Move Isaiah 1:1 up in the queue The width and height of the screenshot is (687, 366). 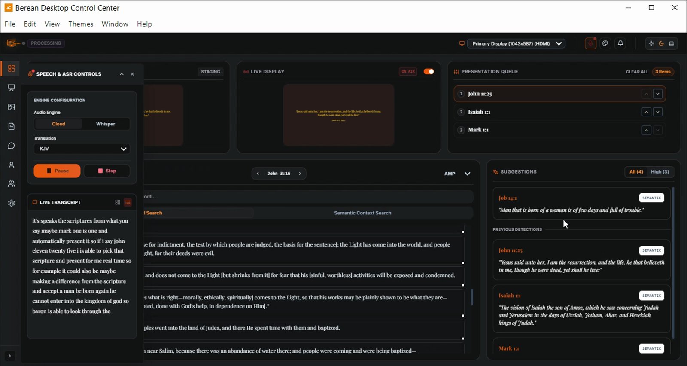[x=646, y=112]
